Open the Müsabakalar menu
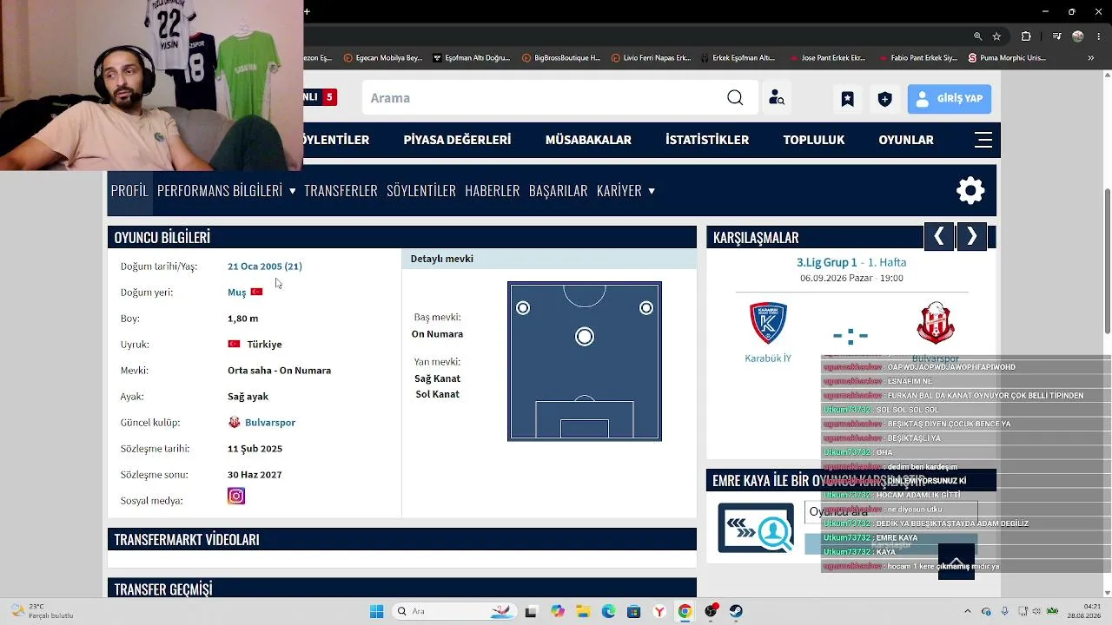 tap(588, 140)
